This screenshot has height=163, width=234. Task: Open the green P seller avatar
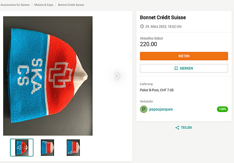tap(143, 109)
